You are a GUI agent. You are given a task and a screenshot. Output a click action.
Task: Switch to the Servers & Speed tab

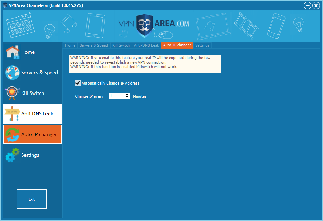click(94, 45)
